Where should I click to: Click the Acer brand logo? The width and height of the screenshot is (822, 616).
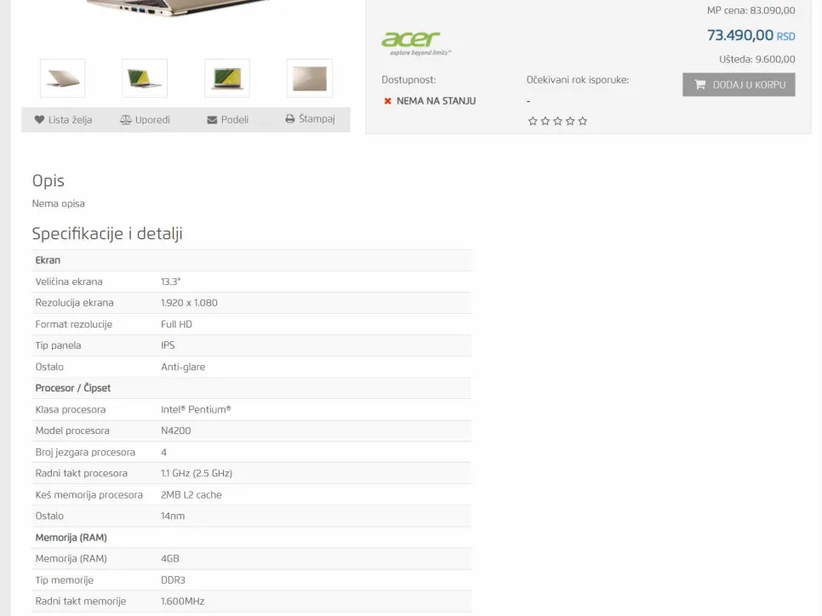click(412, 42)
